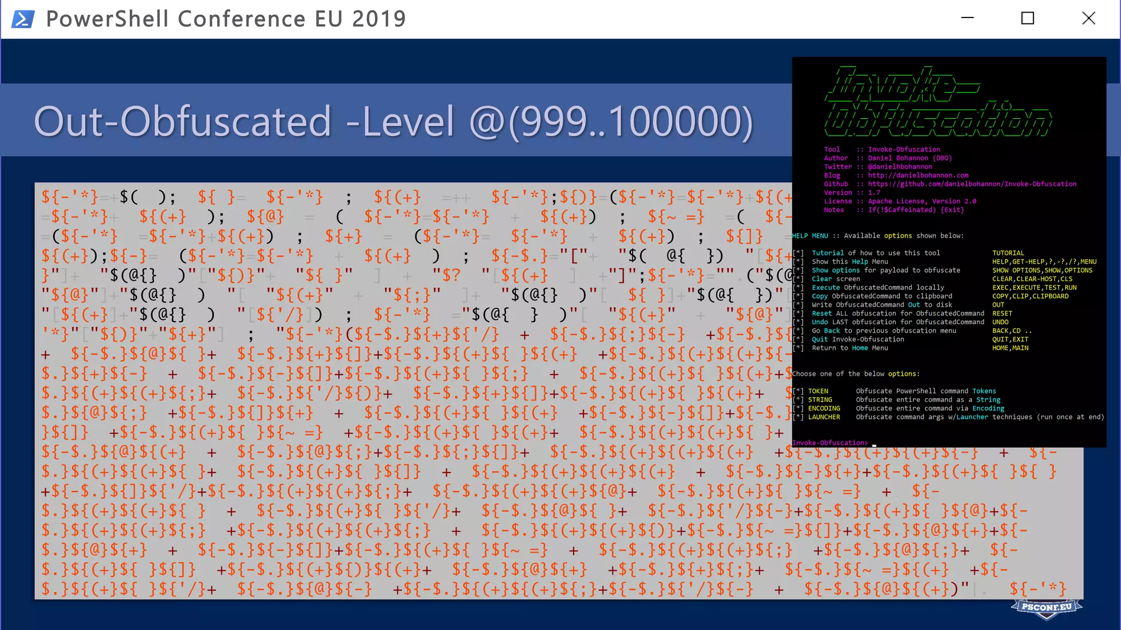
Task: Click the 'Tutorial of how to use this tool' line
Action: click(875, 253)
